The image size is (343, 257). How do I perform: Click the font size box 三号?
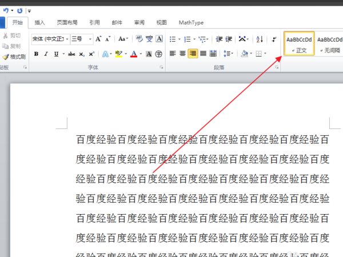[x=79, y=39]
